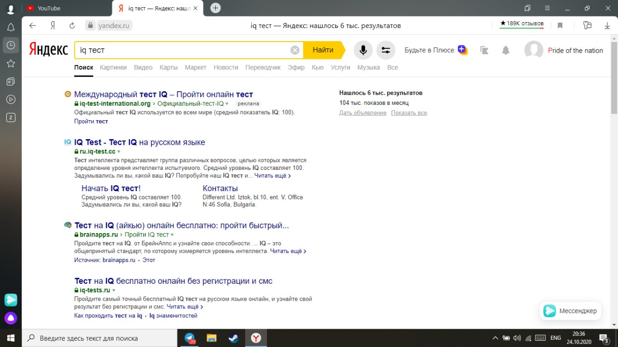
Task: Open the Все services tab
Action: 393,68
